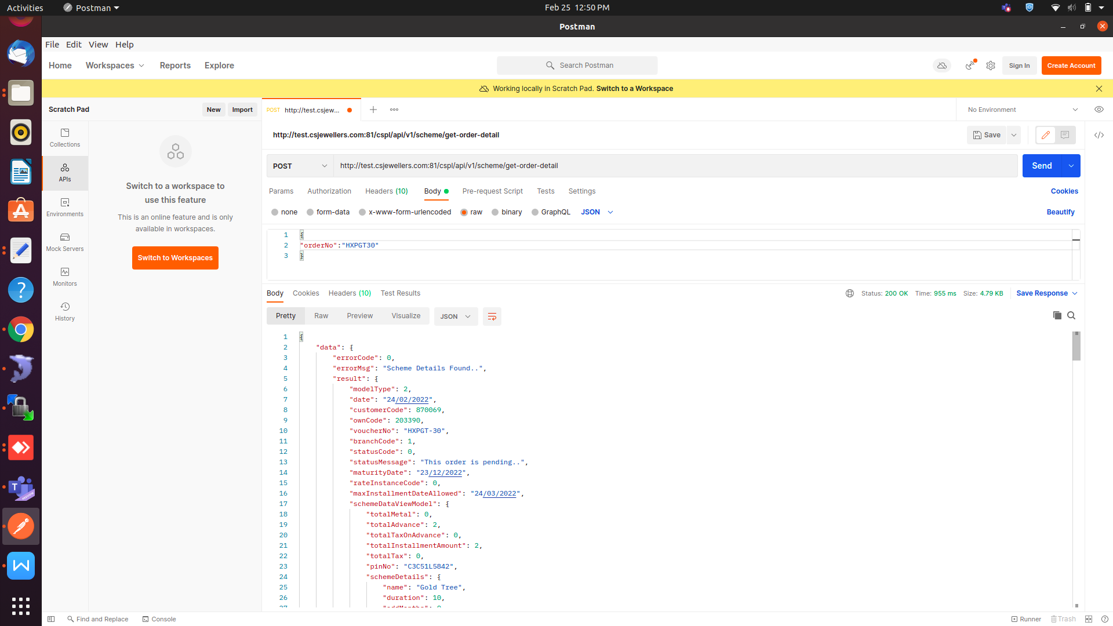Dismiss the yellow Scratch Pad banner
The image size is (1113, 626).
[x=1099, y=89]
